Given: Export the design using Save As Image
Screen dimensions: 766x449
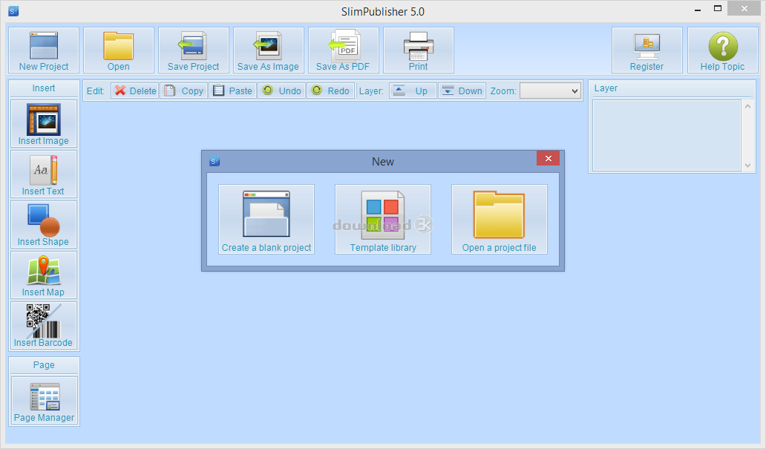Looking at the screenshot, I should point(268,50).
